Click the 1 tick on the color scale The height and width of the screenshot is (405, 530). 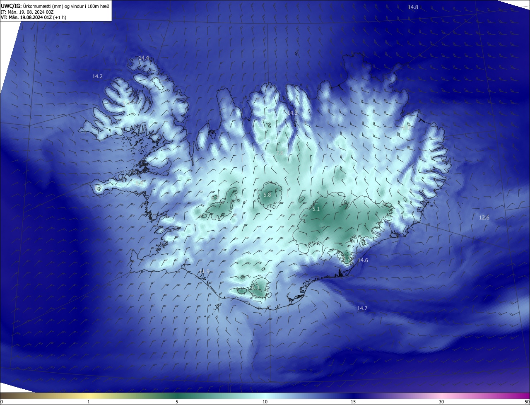89,402
